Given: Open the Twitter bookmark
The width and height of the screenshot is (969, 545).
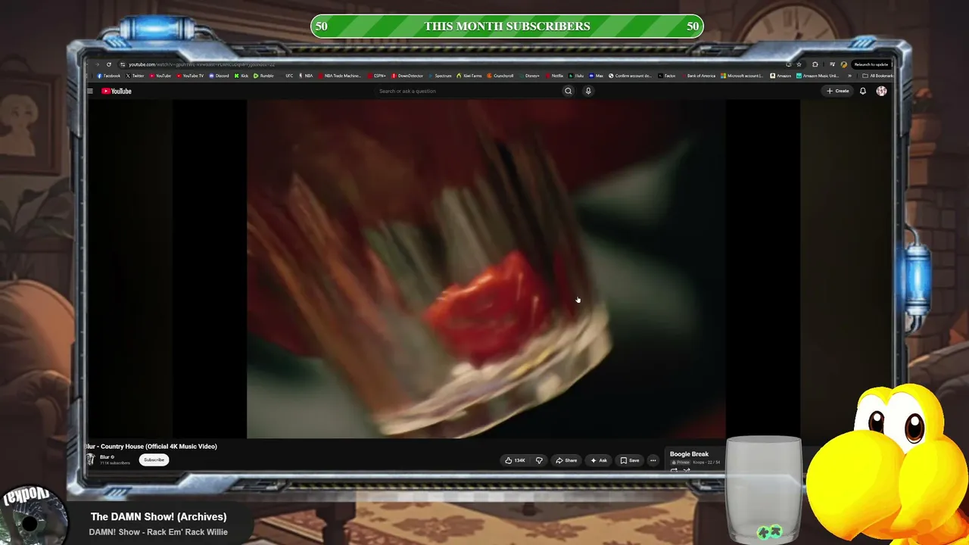Looking at the screenshot, I should tap(135, 76).
